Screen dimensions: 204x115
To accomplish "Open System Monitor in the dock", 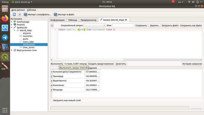I will 5,28.
